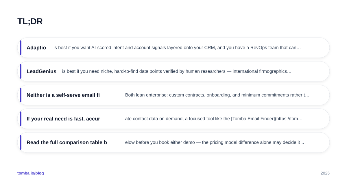347x182 pixels.
Task: Select the Adaptio card title
Action: pyautogui.click(x=36, y=48)
